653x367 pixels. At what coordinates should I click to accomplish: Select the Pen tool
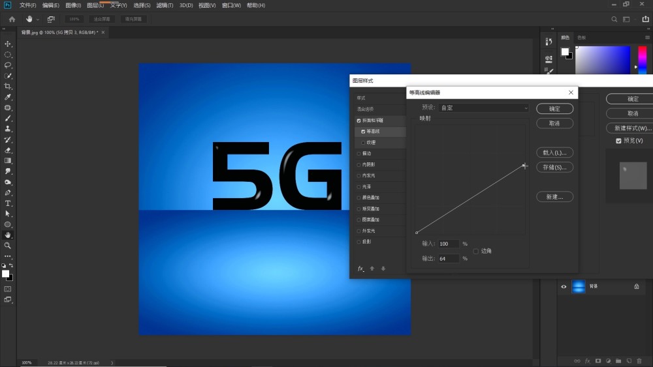click(x=7, y=192)
